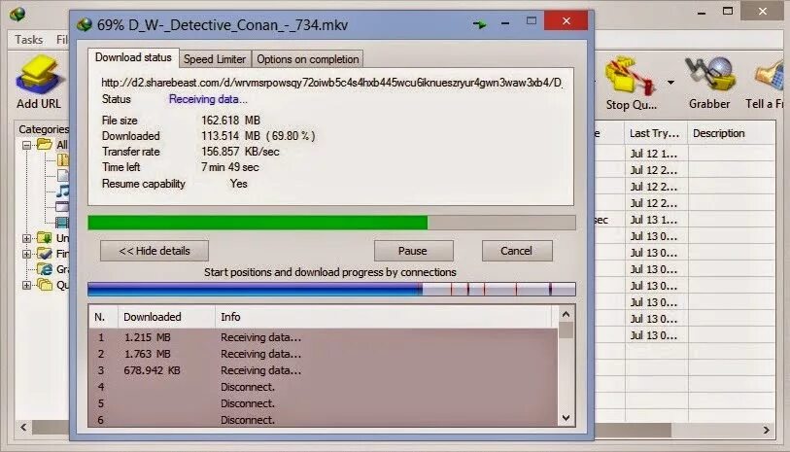
Task: Click the connections list scroll down arrow
Action: click(x=566, y=418)
